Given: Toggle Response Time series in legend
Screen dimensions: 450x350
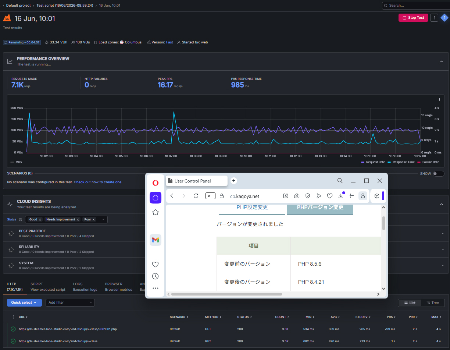Looking at the screenshot, I should pyautogui.click(x=401, y=162).
